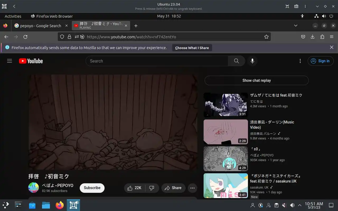Toggle blocked autoplay permission icon
The image size is (338, 211).
click(82, 37)
